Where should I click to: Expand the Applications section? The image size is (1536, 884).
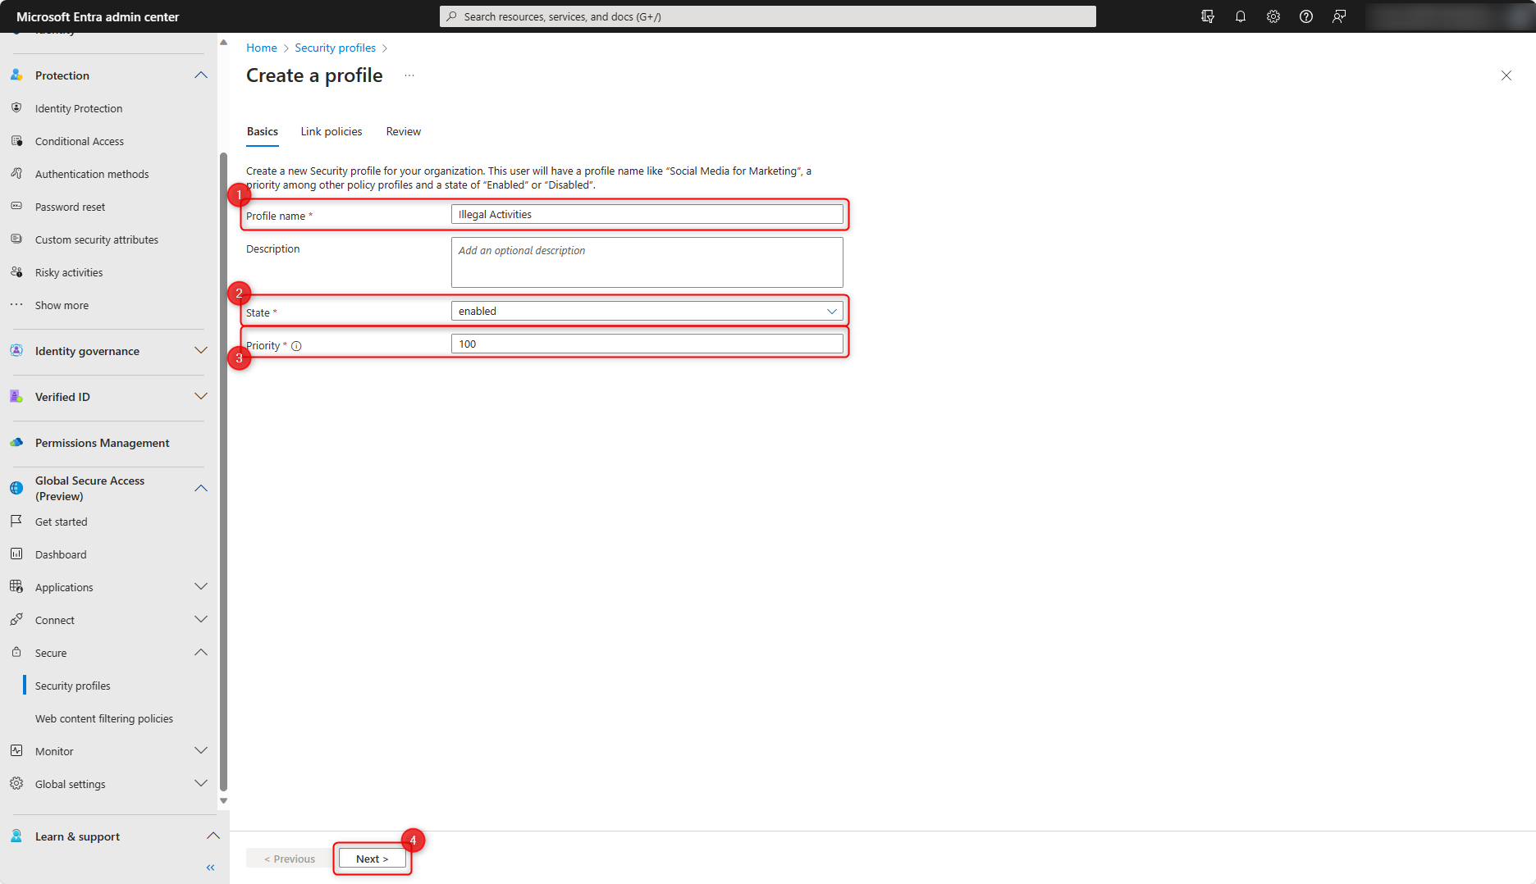click(63, 586)
